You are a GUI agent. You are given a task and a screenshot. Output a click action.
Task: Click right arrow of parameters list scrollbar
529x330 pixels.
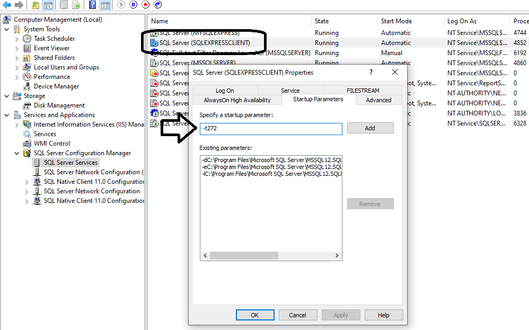coord(337,255)
